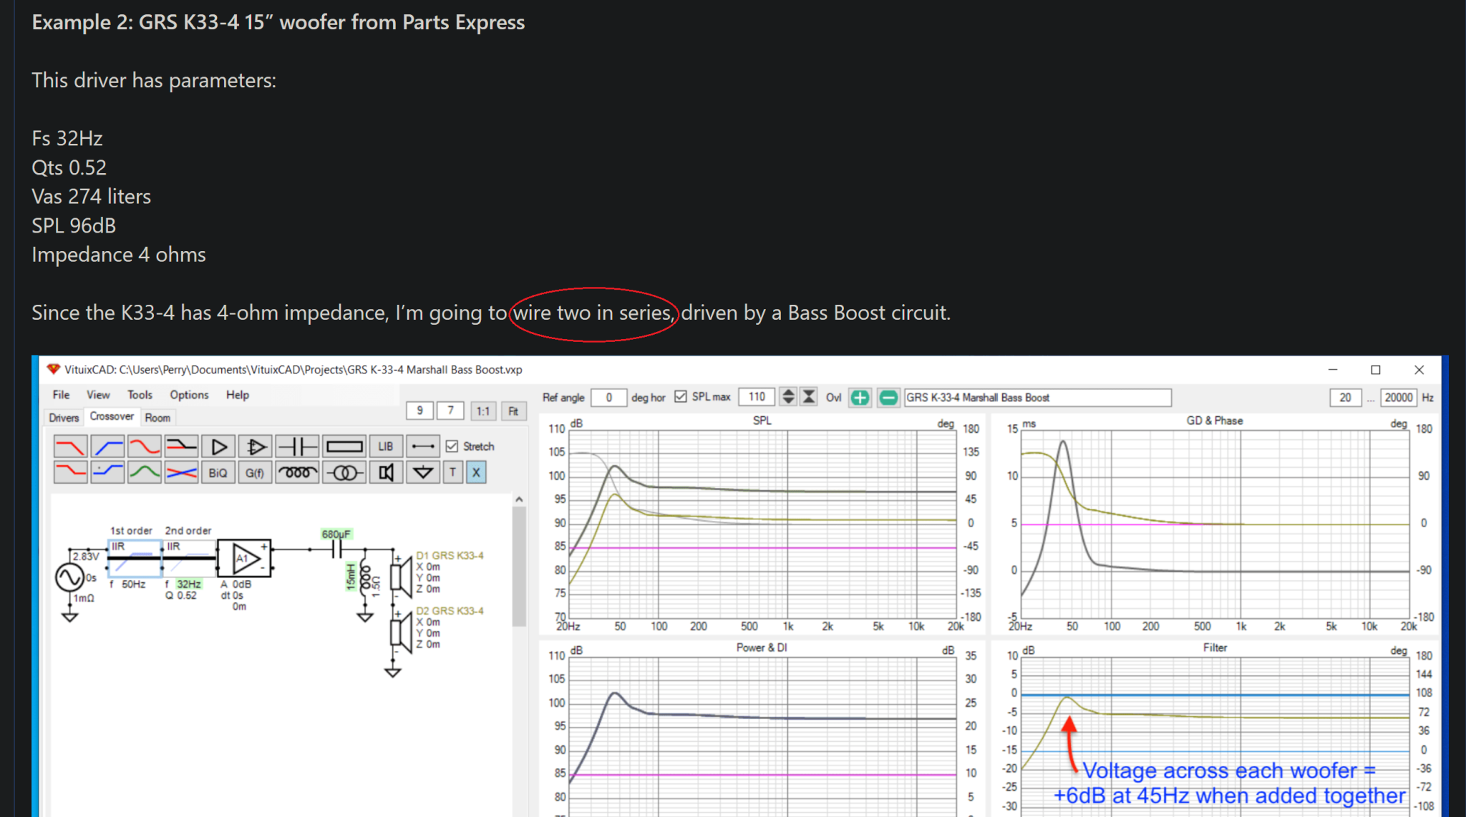Open the LIB library button
This screenshot has width=1466, height=817.
(386, 447)
